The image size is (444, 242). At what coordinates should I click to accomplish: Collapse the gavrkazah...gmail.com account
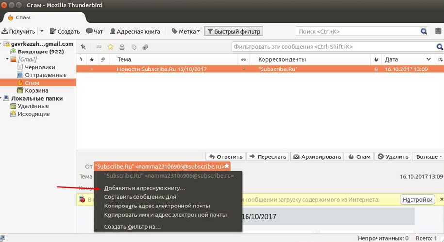tap(1, 44)
